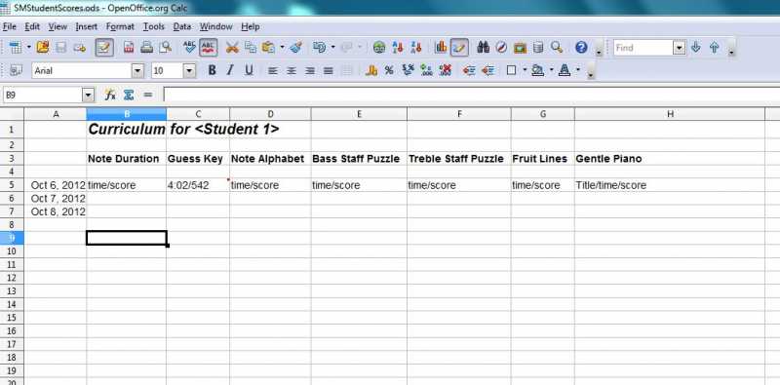The image size is (780, 385).
Task: Click the Print icon in toolbar
Action: pyautogui.click(x=146, y=48)
